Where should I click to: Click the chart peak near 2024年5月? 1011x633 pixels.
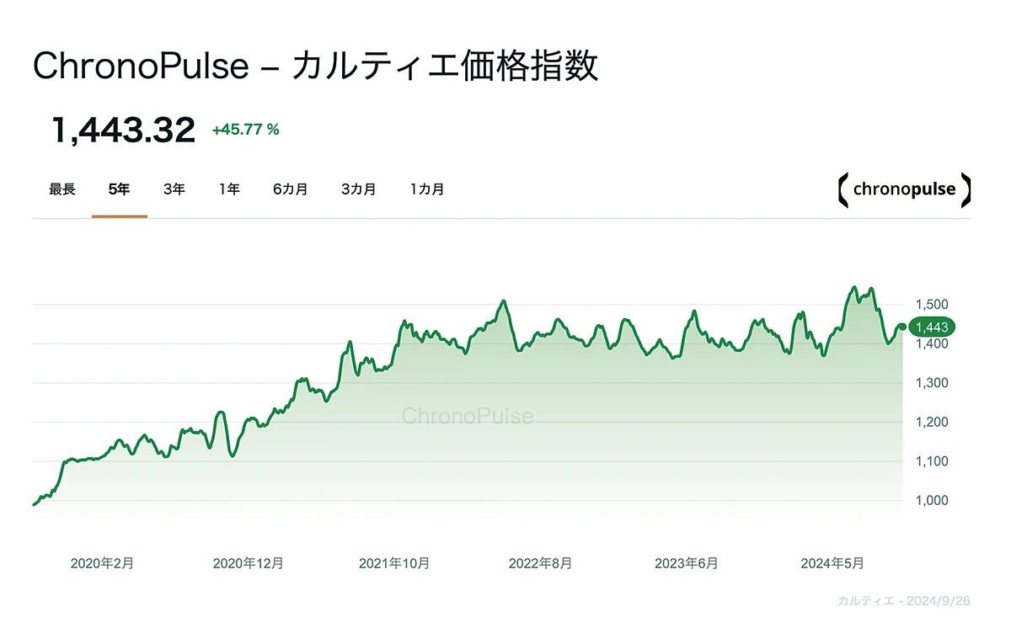click(x=856, y=287)
